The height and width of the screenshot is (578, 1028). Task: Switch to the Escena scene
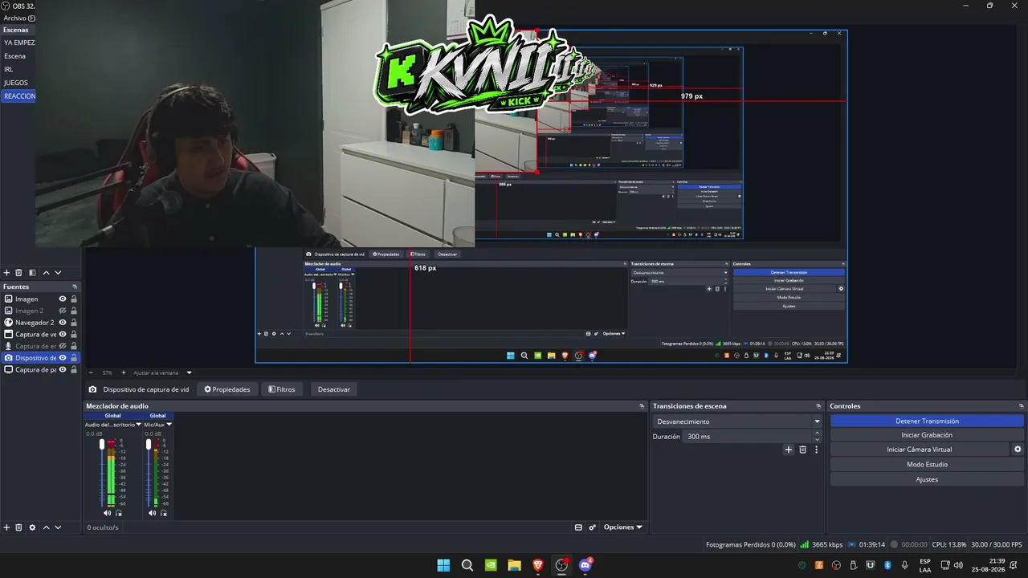point(18,56)
